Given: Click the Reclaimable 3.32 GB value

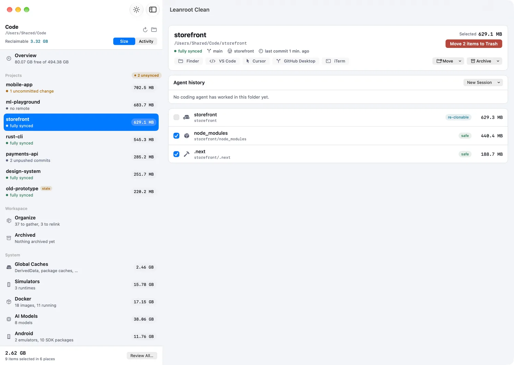Looking at the screenshot, I should coord(39,41).
